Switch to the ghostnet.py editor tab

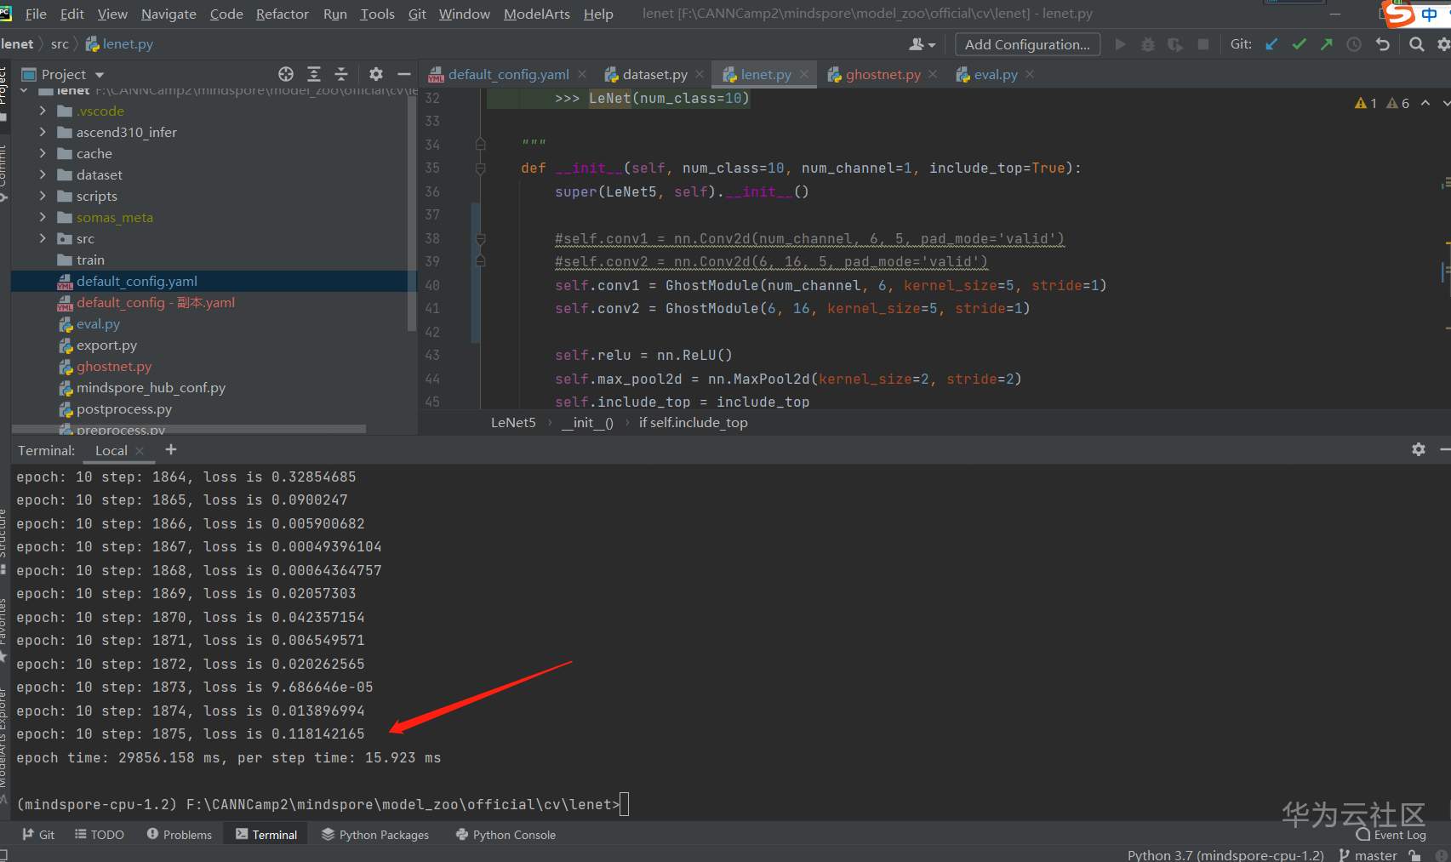tap(883, 74)
